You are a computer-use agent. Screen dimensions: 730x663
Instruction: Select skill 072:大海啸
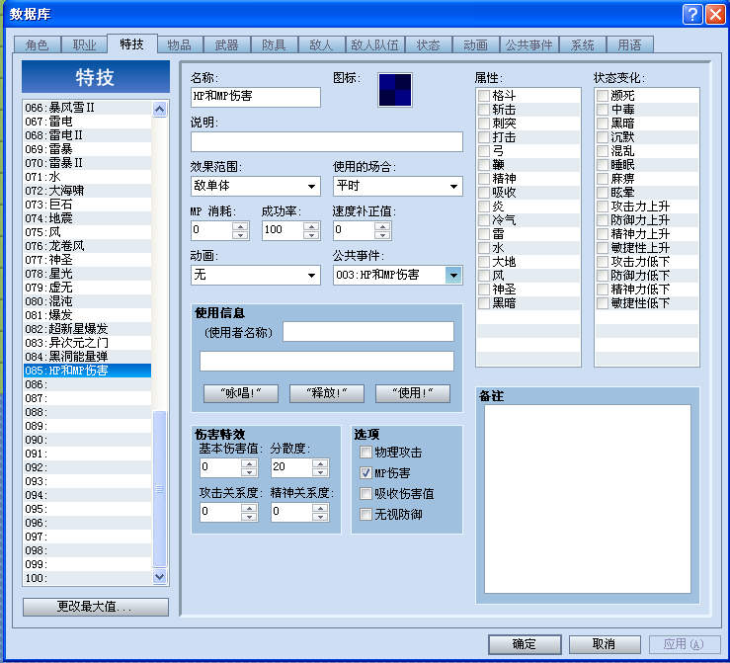[x=87, y=191]
